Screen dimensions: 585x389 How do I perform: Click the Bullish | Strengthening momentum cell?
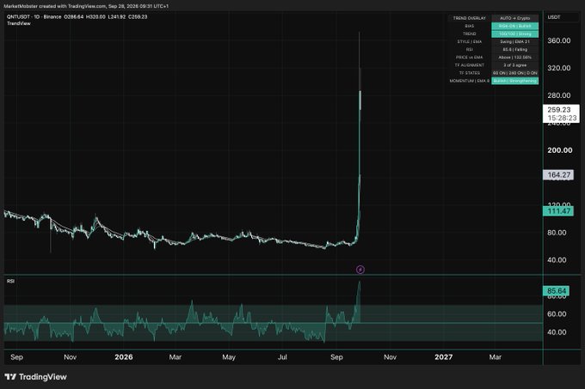point(514,81)
